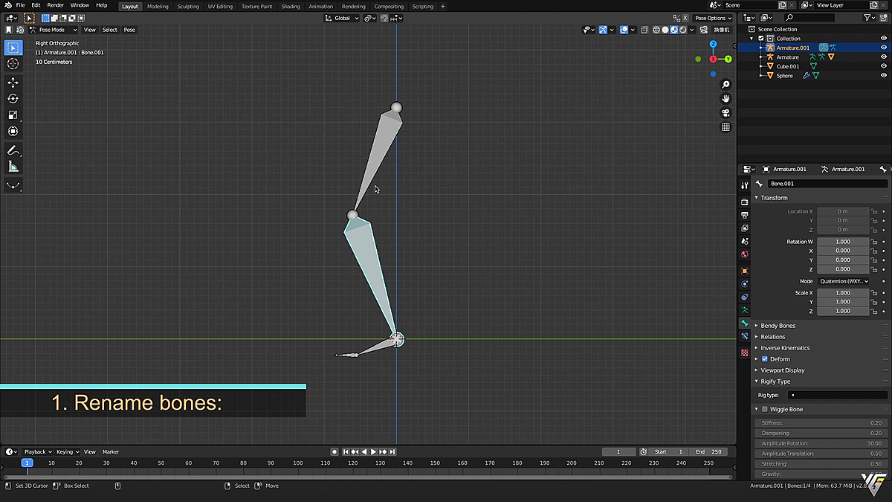Select the Measure tool

(x=13, y=166)
